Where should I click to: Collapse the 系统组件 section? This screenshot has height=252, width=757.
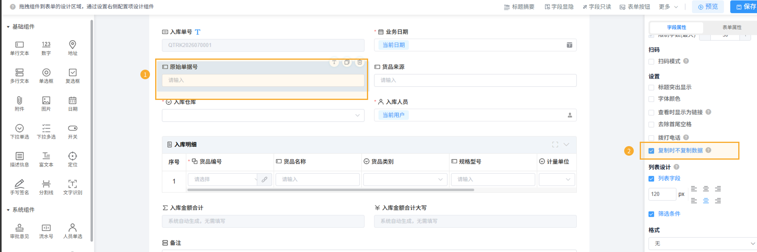pyautogui.click(x=8, y=210)
